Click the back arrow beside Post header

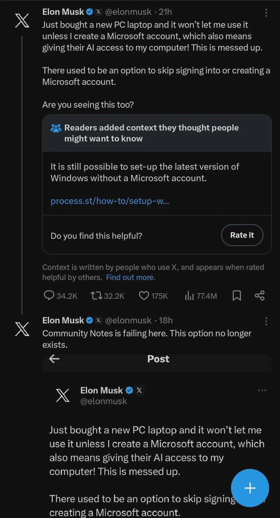[54, 359]
